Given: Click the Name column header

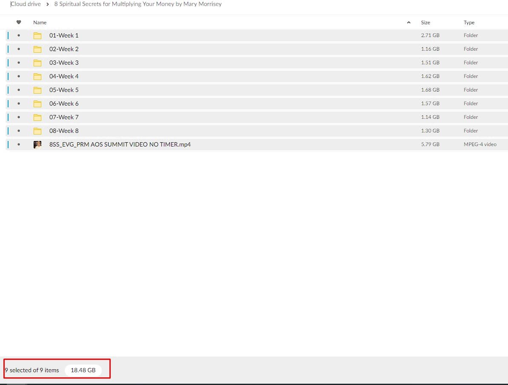Looking at the screenshot, I should pos(40,23).
